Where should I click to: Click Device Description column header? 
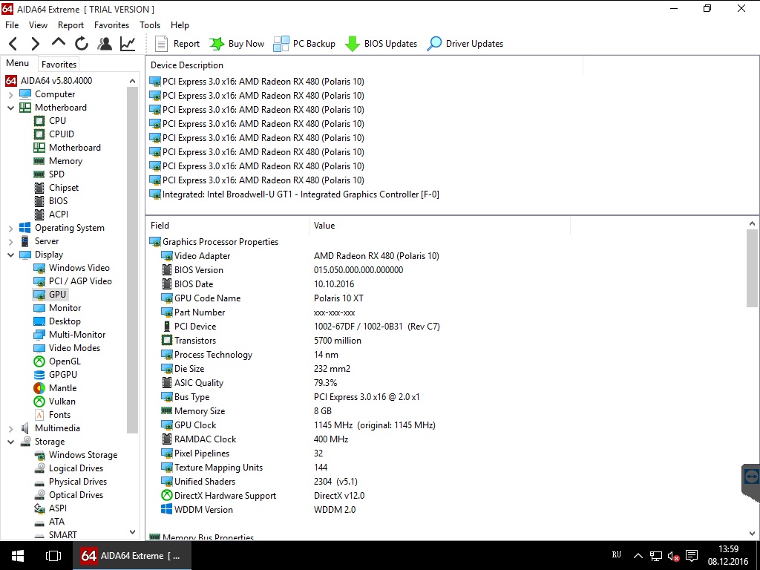pos(364,65)
